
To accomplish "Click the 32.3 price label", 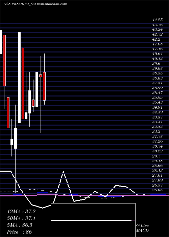I will click(156, 131).
